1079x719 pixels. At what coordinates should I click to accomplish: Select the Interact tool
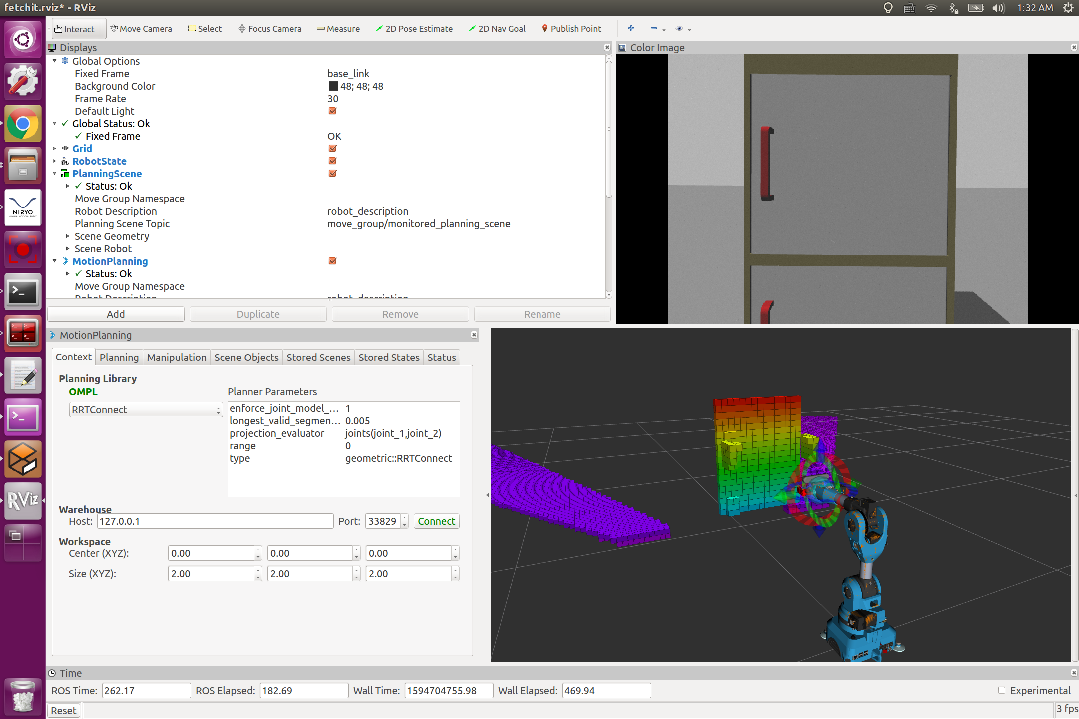pos(78,28)
